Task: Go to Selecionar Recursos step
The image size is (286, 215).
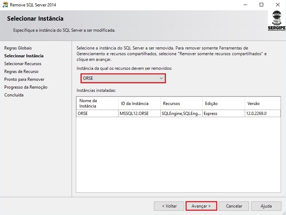Action: 23,64
